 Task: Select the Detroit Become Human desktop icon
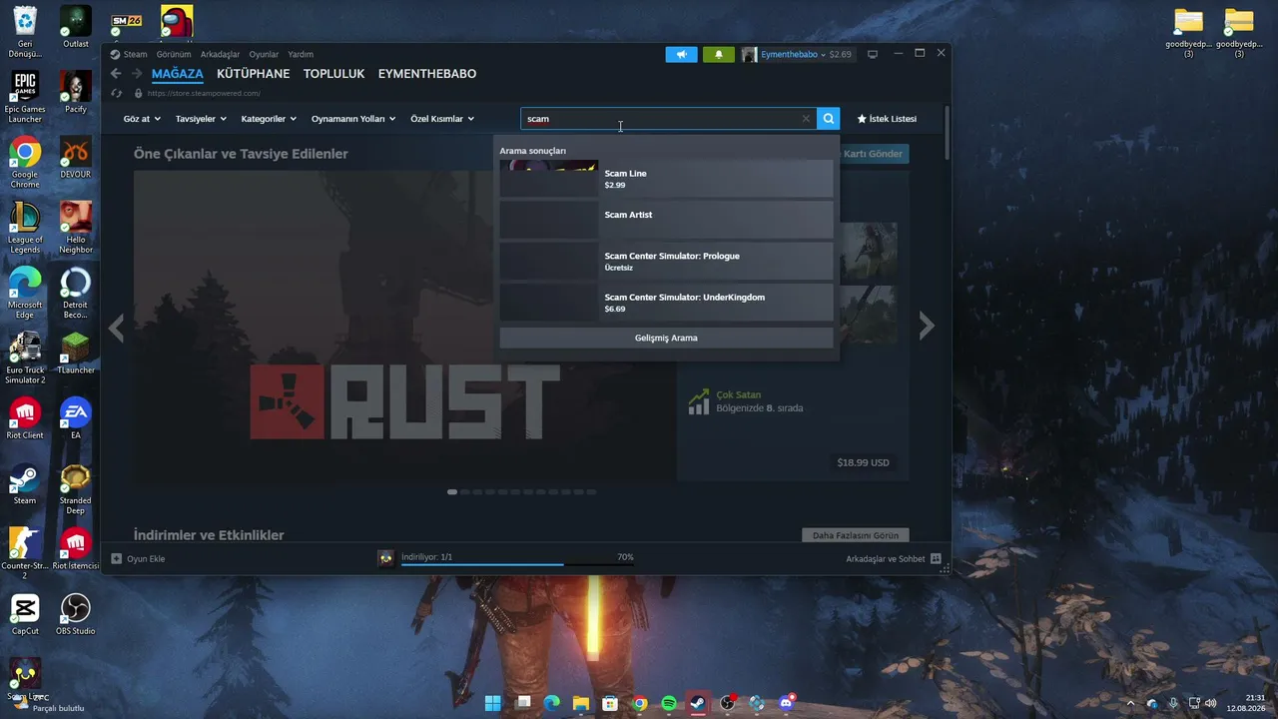[75, 293]
